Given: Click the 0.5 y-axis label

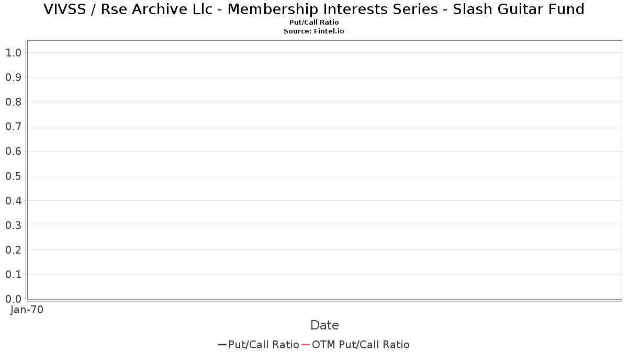Looking at the screenshot, I should tap(13, 176).
